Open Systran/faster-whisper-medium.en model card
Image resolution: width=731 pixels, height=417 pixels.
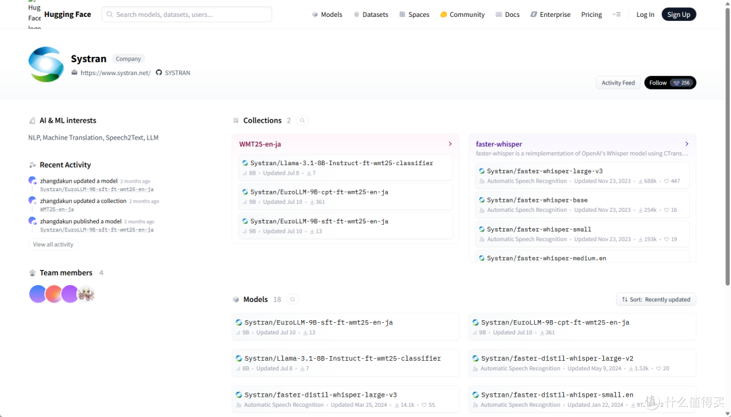pos(582,257)
